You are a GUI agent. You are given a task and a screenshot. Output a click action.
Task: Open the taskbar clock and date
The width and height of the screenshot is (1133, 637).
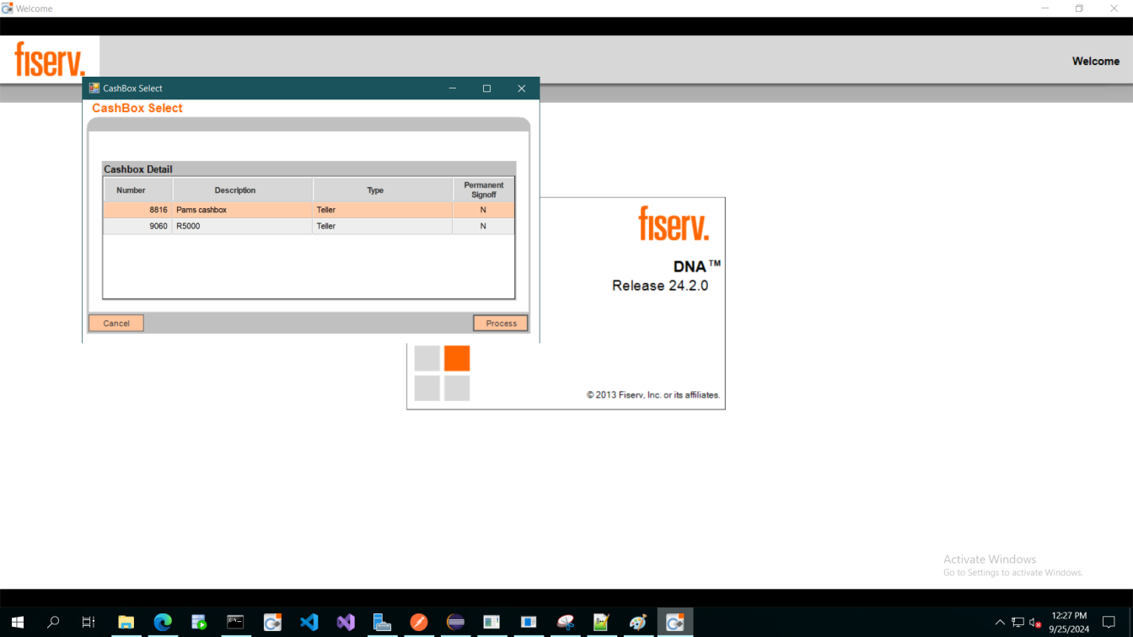click(1069, 623)
